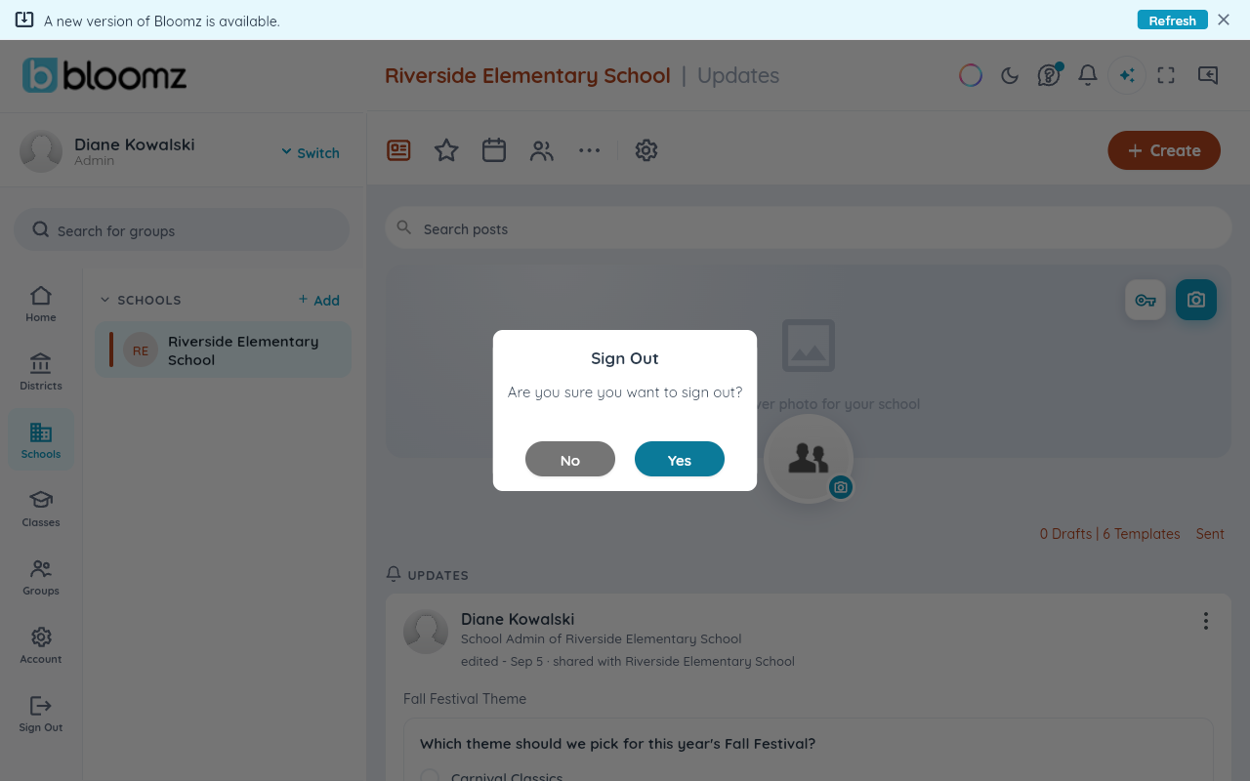Open the colorful circle theme icon

click(970, 75)
